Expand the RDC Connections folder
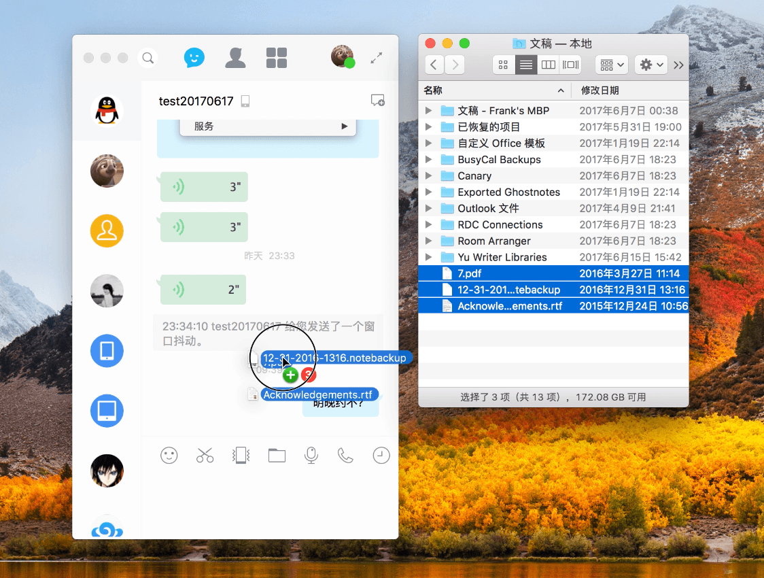The height and width of the screenshot is (578, 764). tap(428, 224)
